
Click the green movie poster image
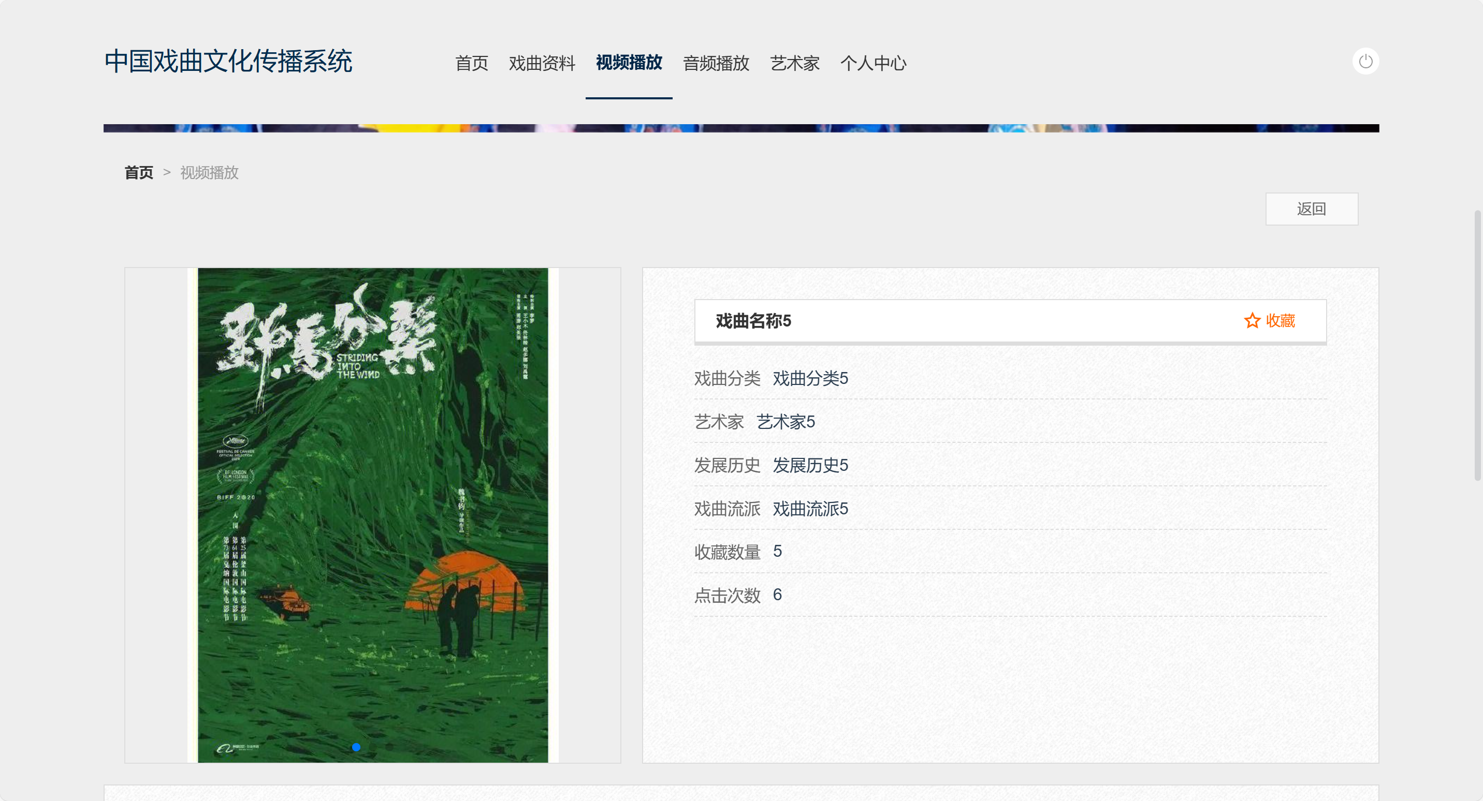click(372, 515)
